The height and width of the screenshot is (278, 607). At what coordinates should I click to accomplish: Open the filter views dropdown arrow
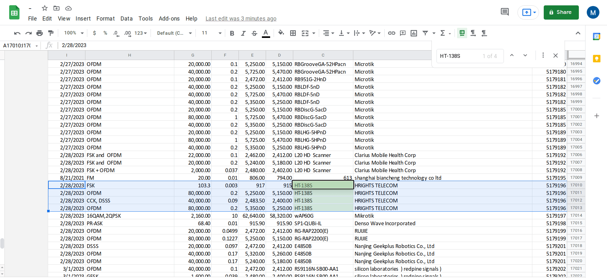tap(434, 33)
